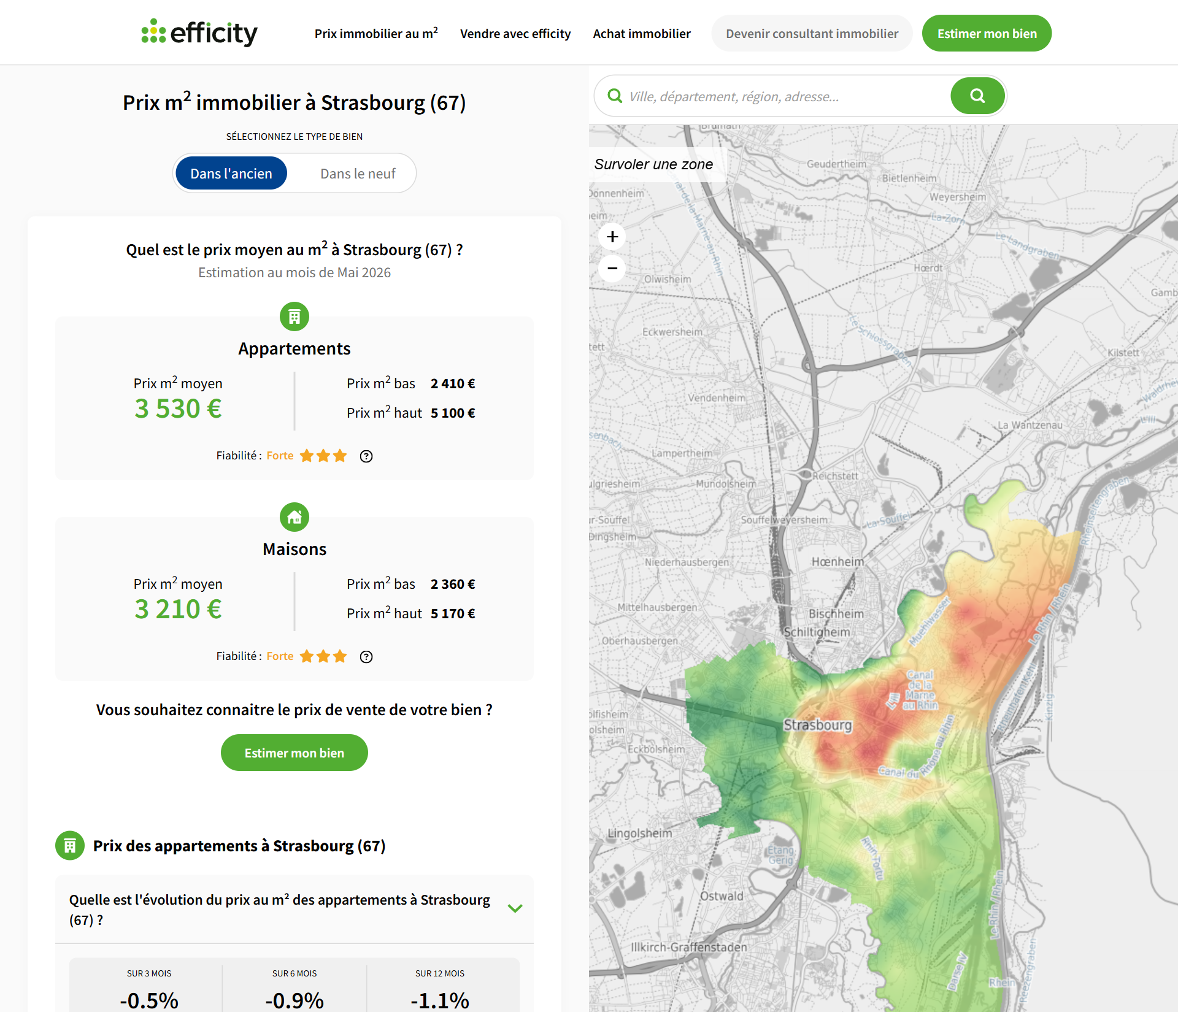Click Ostwald on the map
Image resolution: width=1178 pixels, height=1012 pixels.
tap(722, 896)
